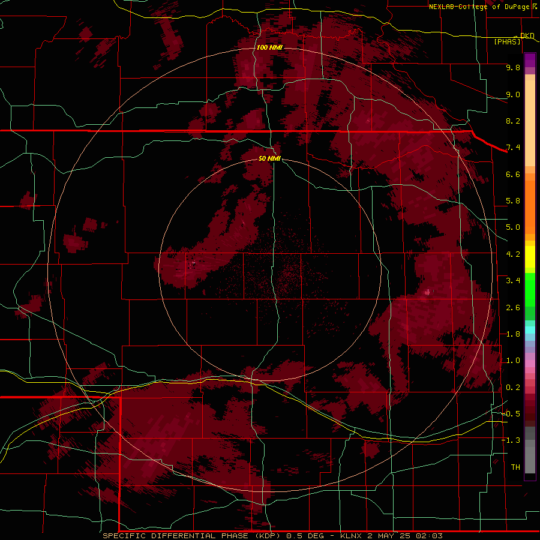
Task: Select the 0.2 scale value
Action: pos(513,388)
